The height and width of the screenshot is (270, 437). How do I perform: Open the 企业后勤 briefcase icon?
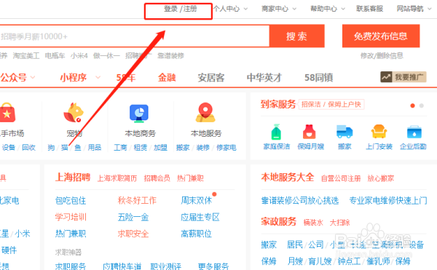point(414,132)
